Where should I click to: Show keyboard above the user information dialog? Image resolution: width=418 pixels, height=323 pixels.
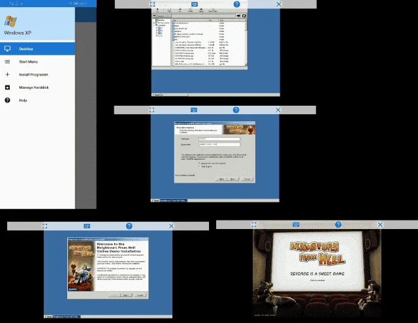(x=194, y=110)
